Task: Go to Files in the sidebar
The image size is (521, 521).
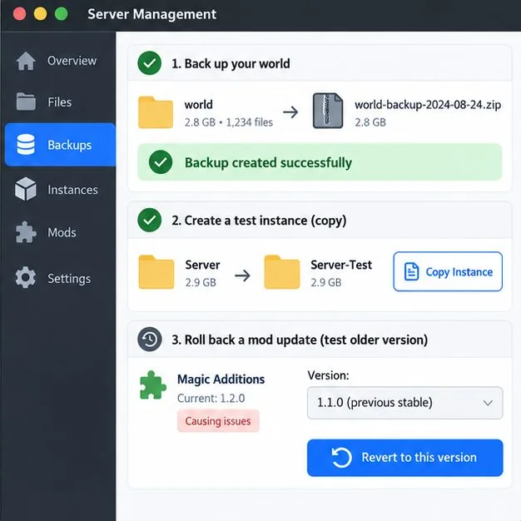Action: (60, 102)
